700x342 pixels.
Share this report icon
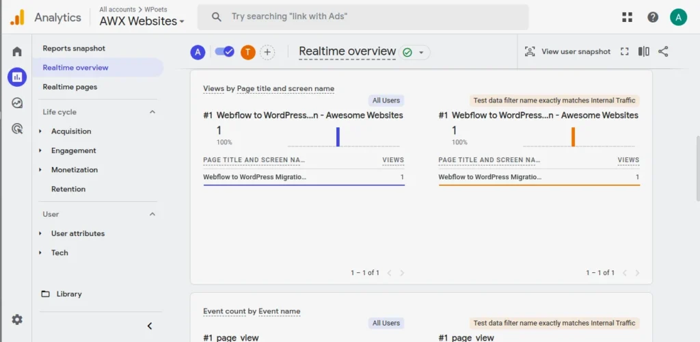[663, 51]
